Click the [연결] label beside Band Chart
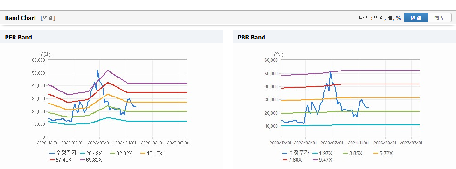This screenshot has width=456, height=169. coord(48,18)
